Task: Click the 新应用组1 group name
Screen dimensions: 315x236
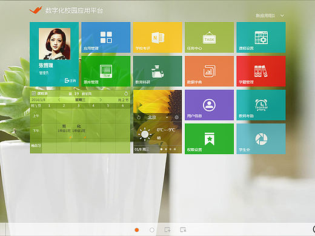Action: coord(265,16)
